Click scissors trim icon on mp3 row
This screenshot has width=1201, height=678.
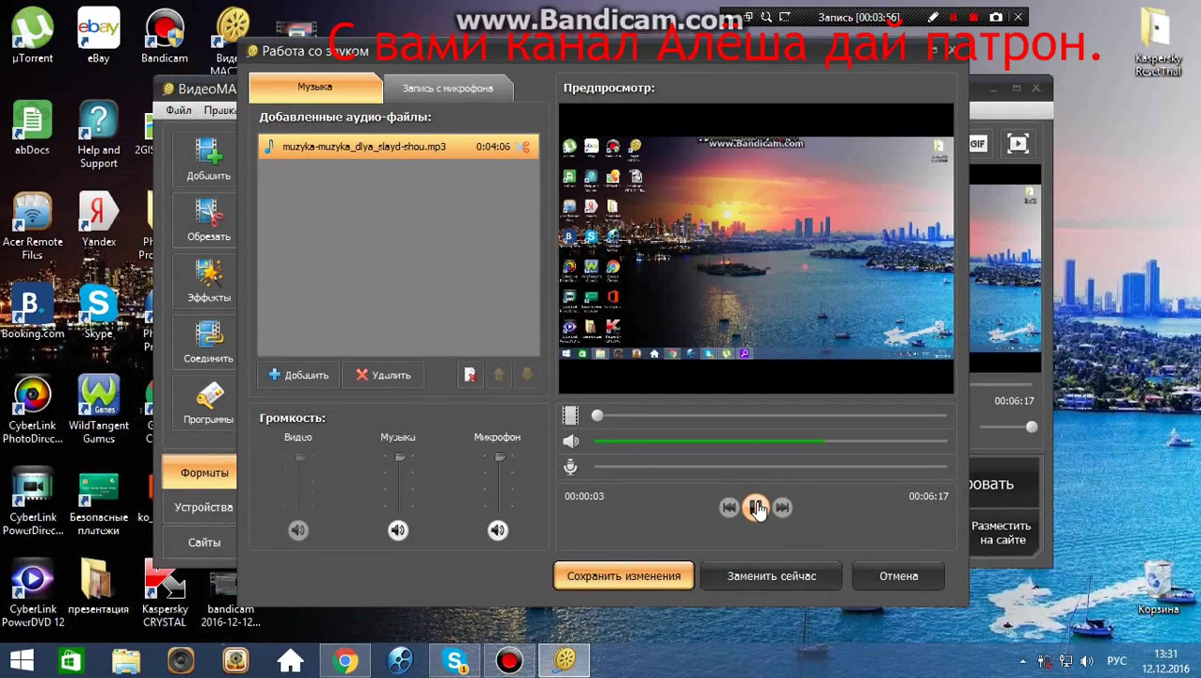[x=524, y=146]
